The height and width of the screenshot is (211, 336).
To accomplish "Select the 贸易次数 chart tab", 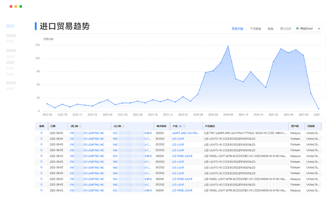I will click(x=237, y=28).
